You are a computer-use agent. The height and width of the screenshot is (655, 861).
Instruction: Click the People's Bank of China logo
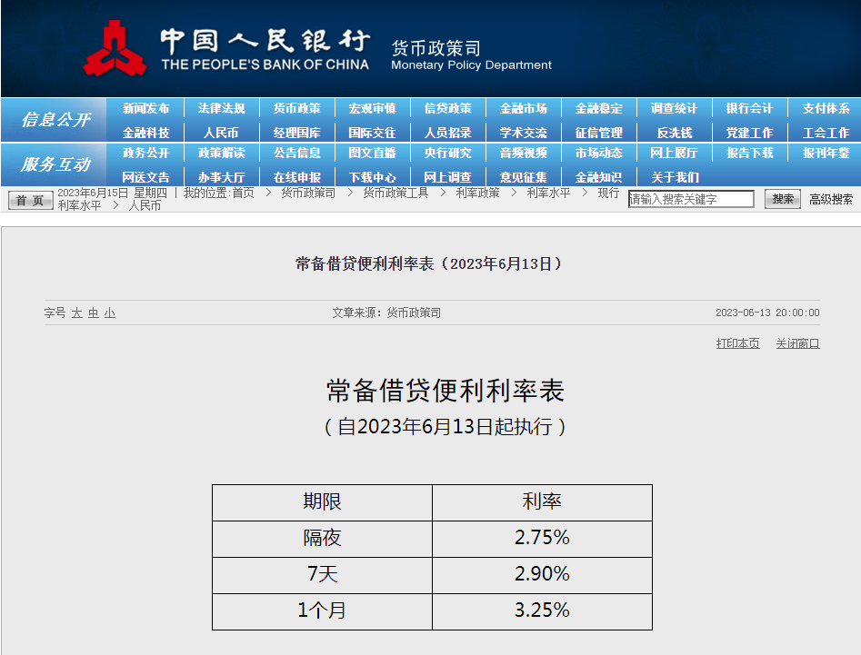pos(115,49)
